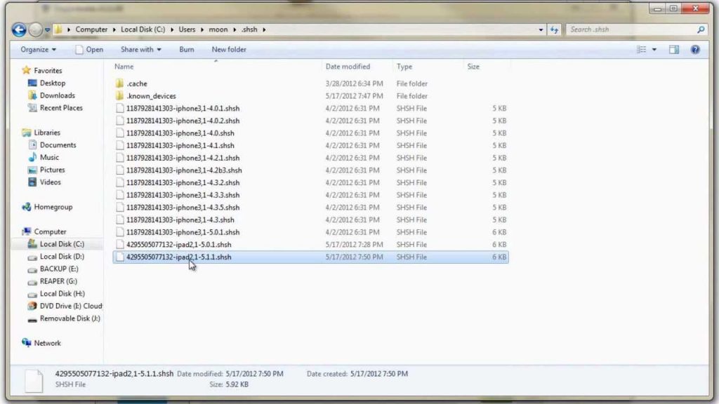Select Local Disk (D:) in sidebar
Image resolution: width=719 pixels, height=404 pixels.
tap(61, 257)
